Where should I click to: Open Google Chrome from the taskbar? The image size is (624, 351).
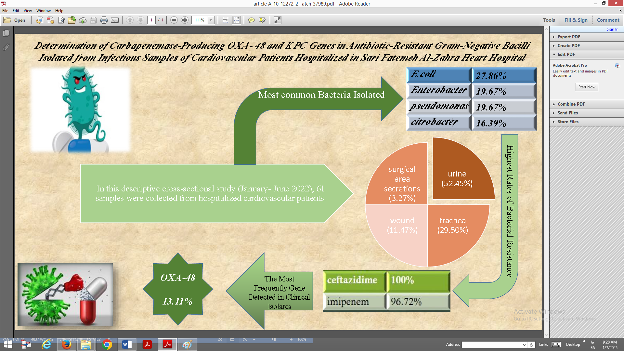tap(107, 344)
